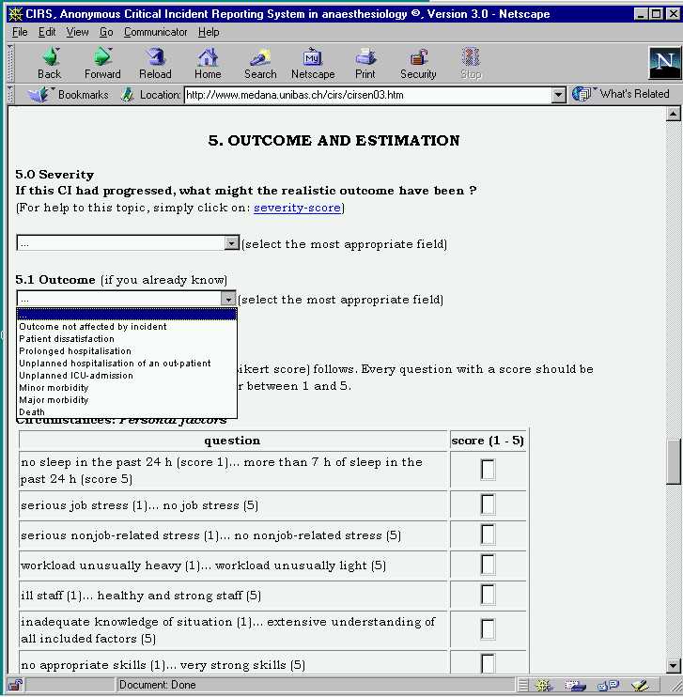Open the Location URL history dropdown

(x=558, y=95)
